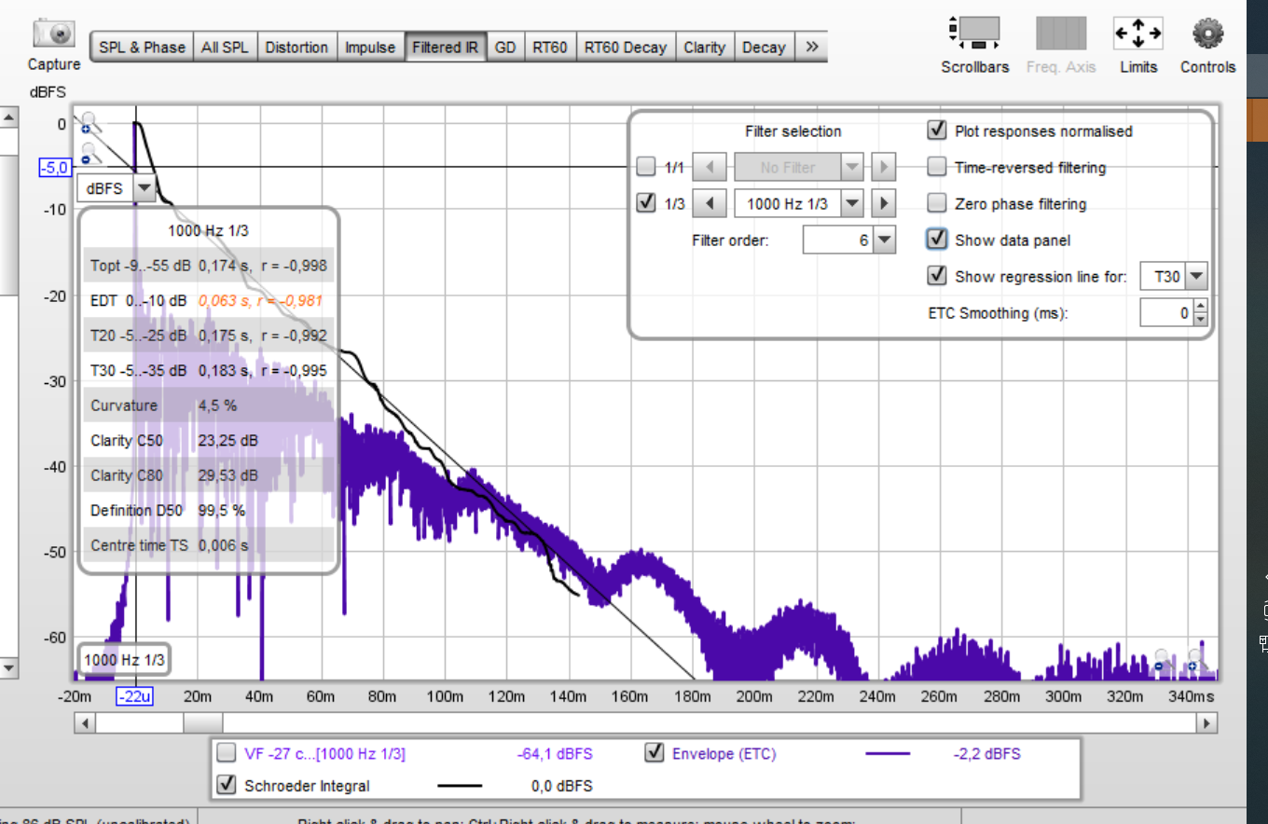Open the Decay tab
The height and width of the screenshot is (824, 1268).
click(764, 47)
